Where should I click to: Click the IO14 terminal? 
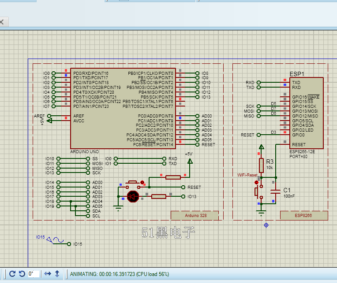(x=58, y=183)
